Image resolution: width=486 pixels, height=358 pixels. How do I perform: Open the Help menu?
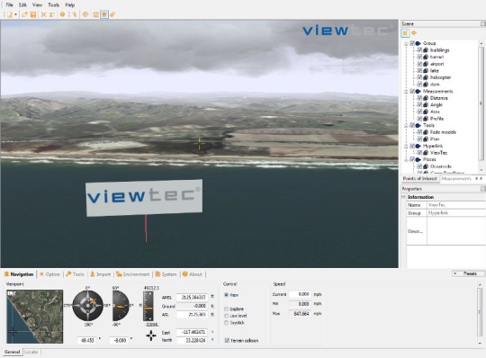(x=70, y=5)
